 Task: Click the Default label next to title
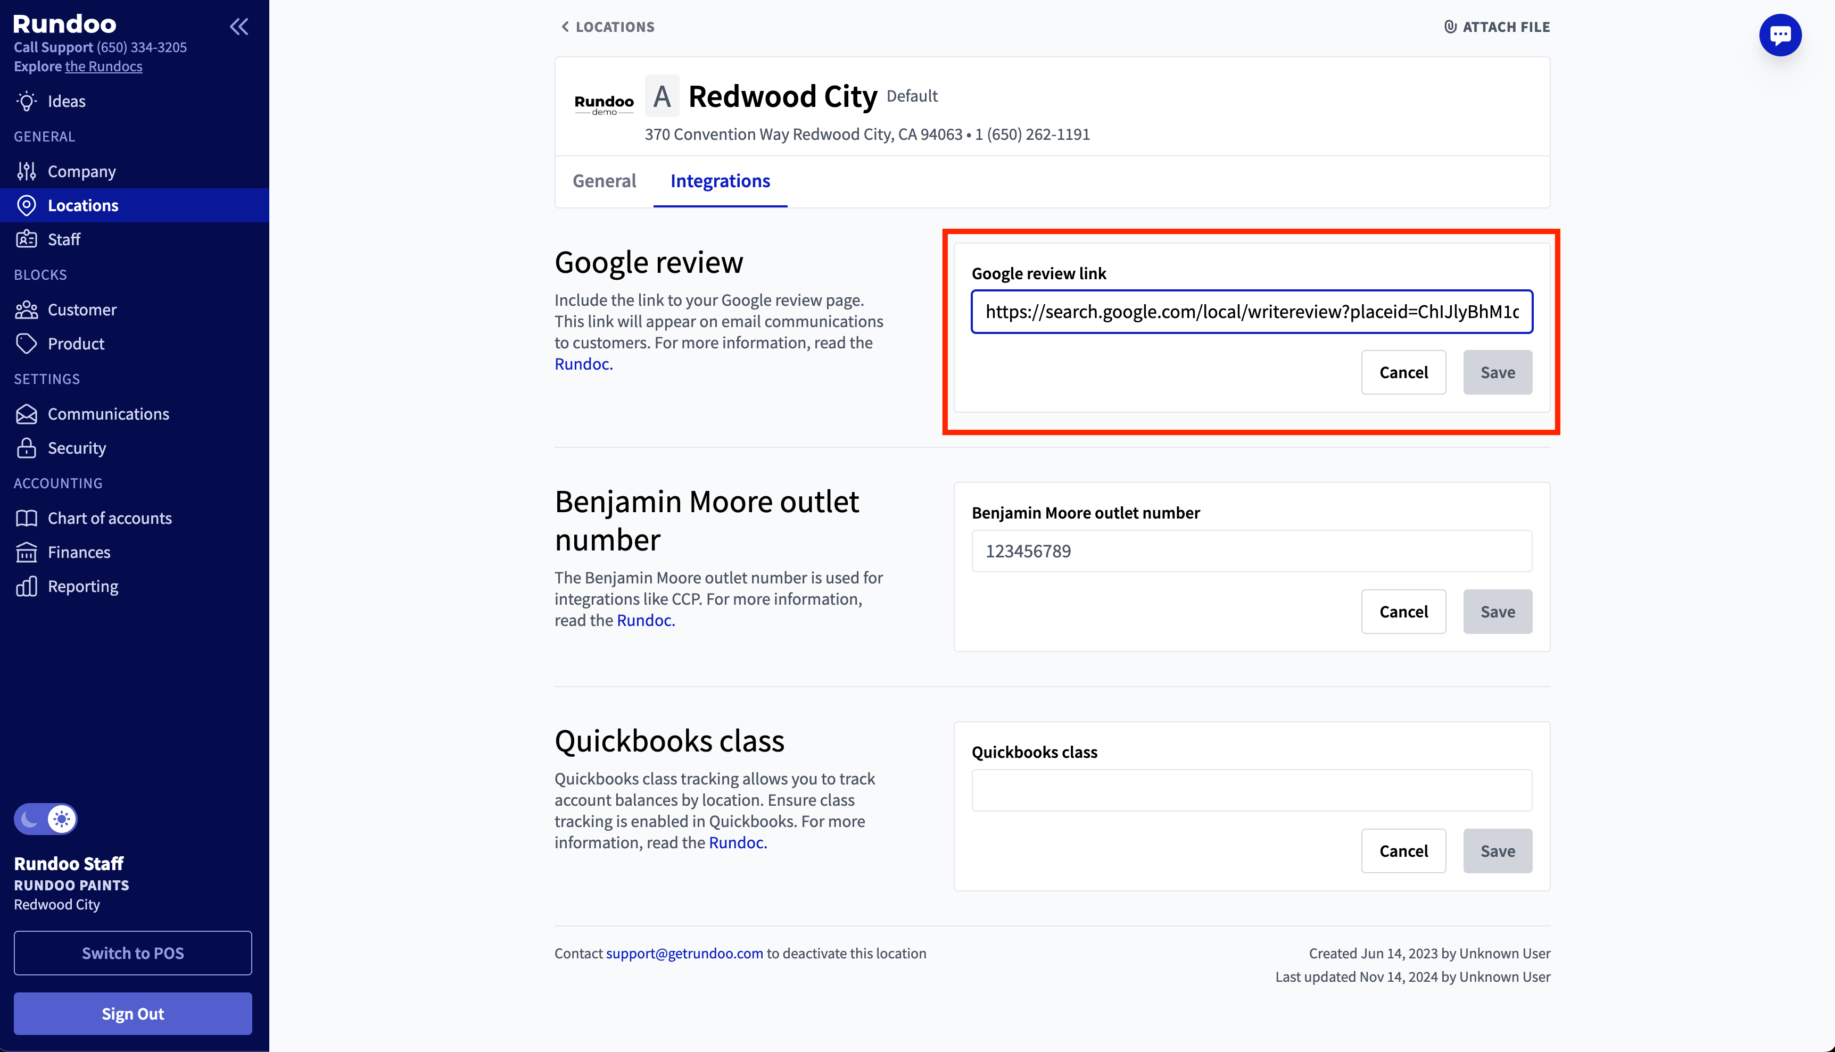tap(912, 95)
